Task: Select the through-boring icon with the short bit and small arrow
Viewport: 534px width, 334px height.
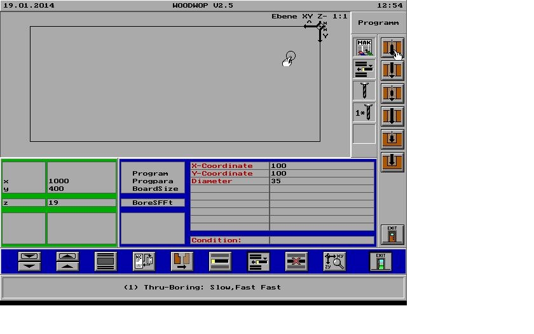Action: click(392, 94)
